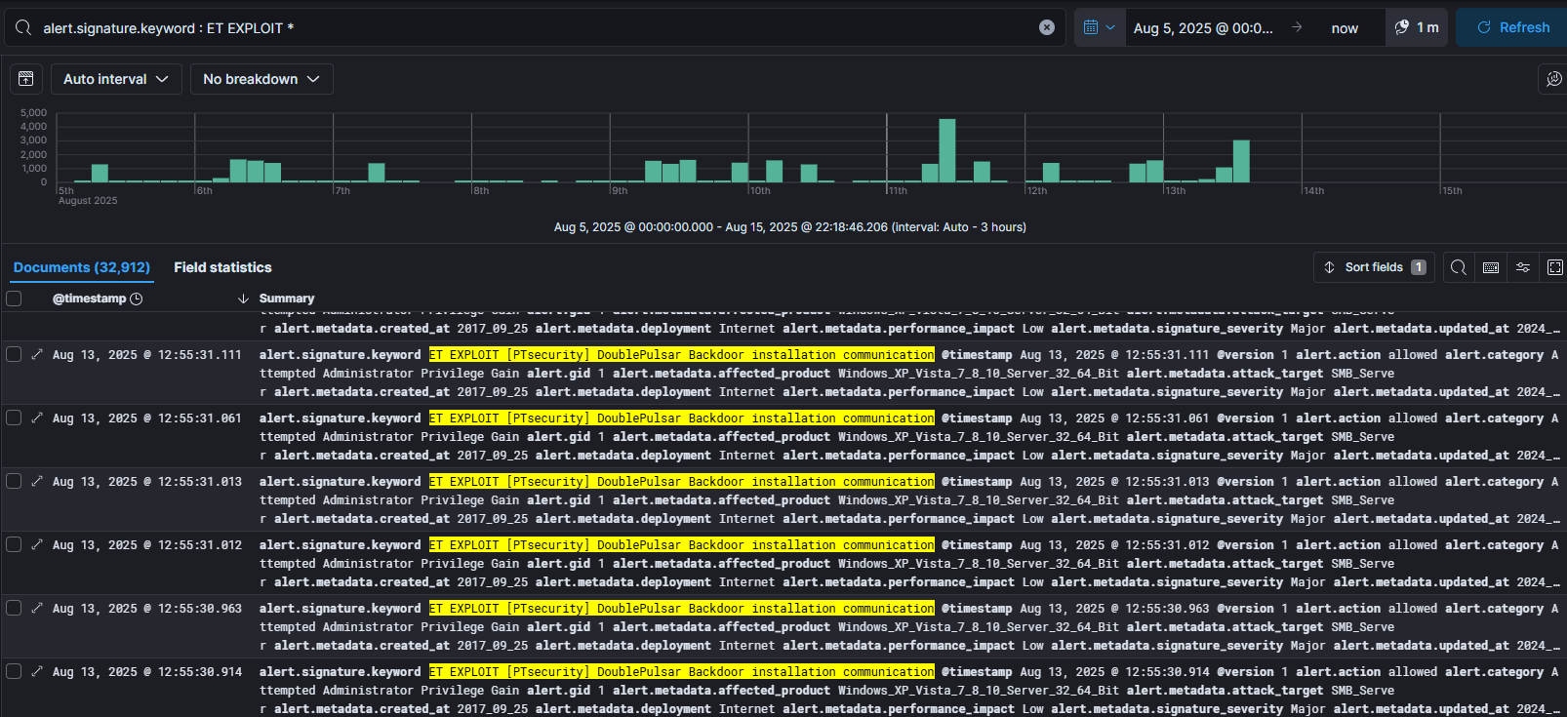Select checkbox for row 12:55:31.061
Viewport: 1567px width, 717px height.
click(14, 418)
